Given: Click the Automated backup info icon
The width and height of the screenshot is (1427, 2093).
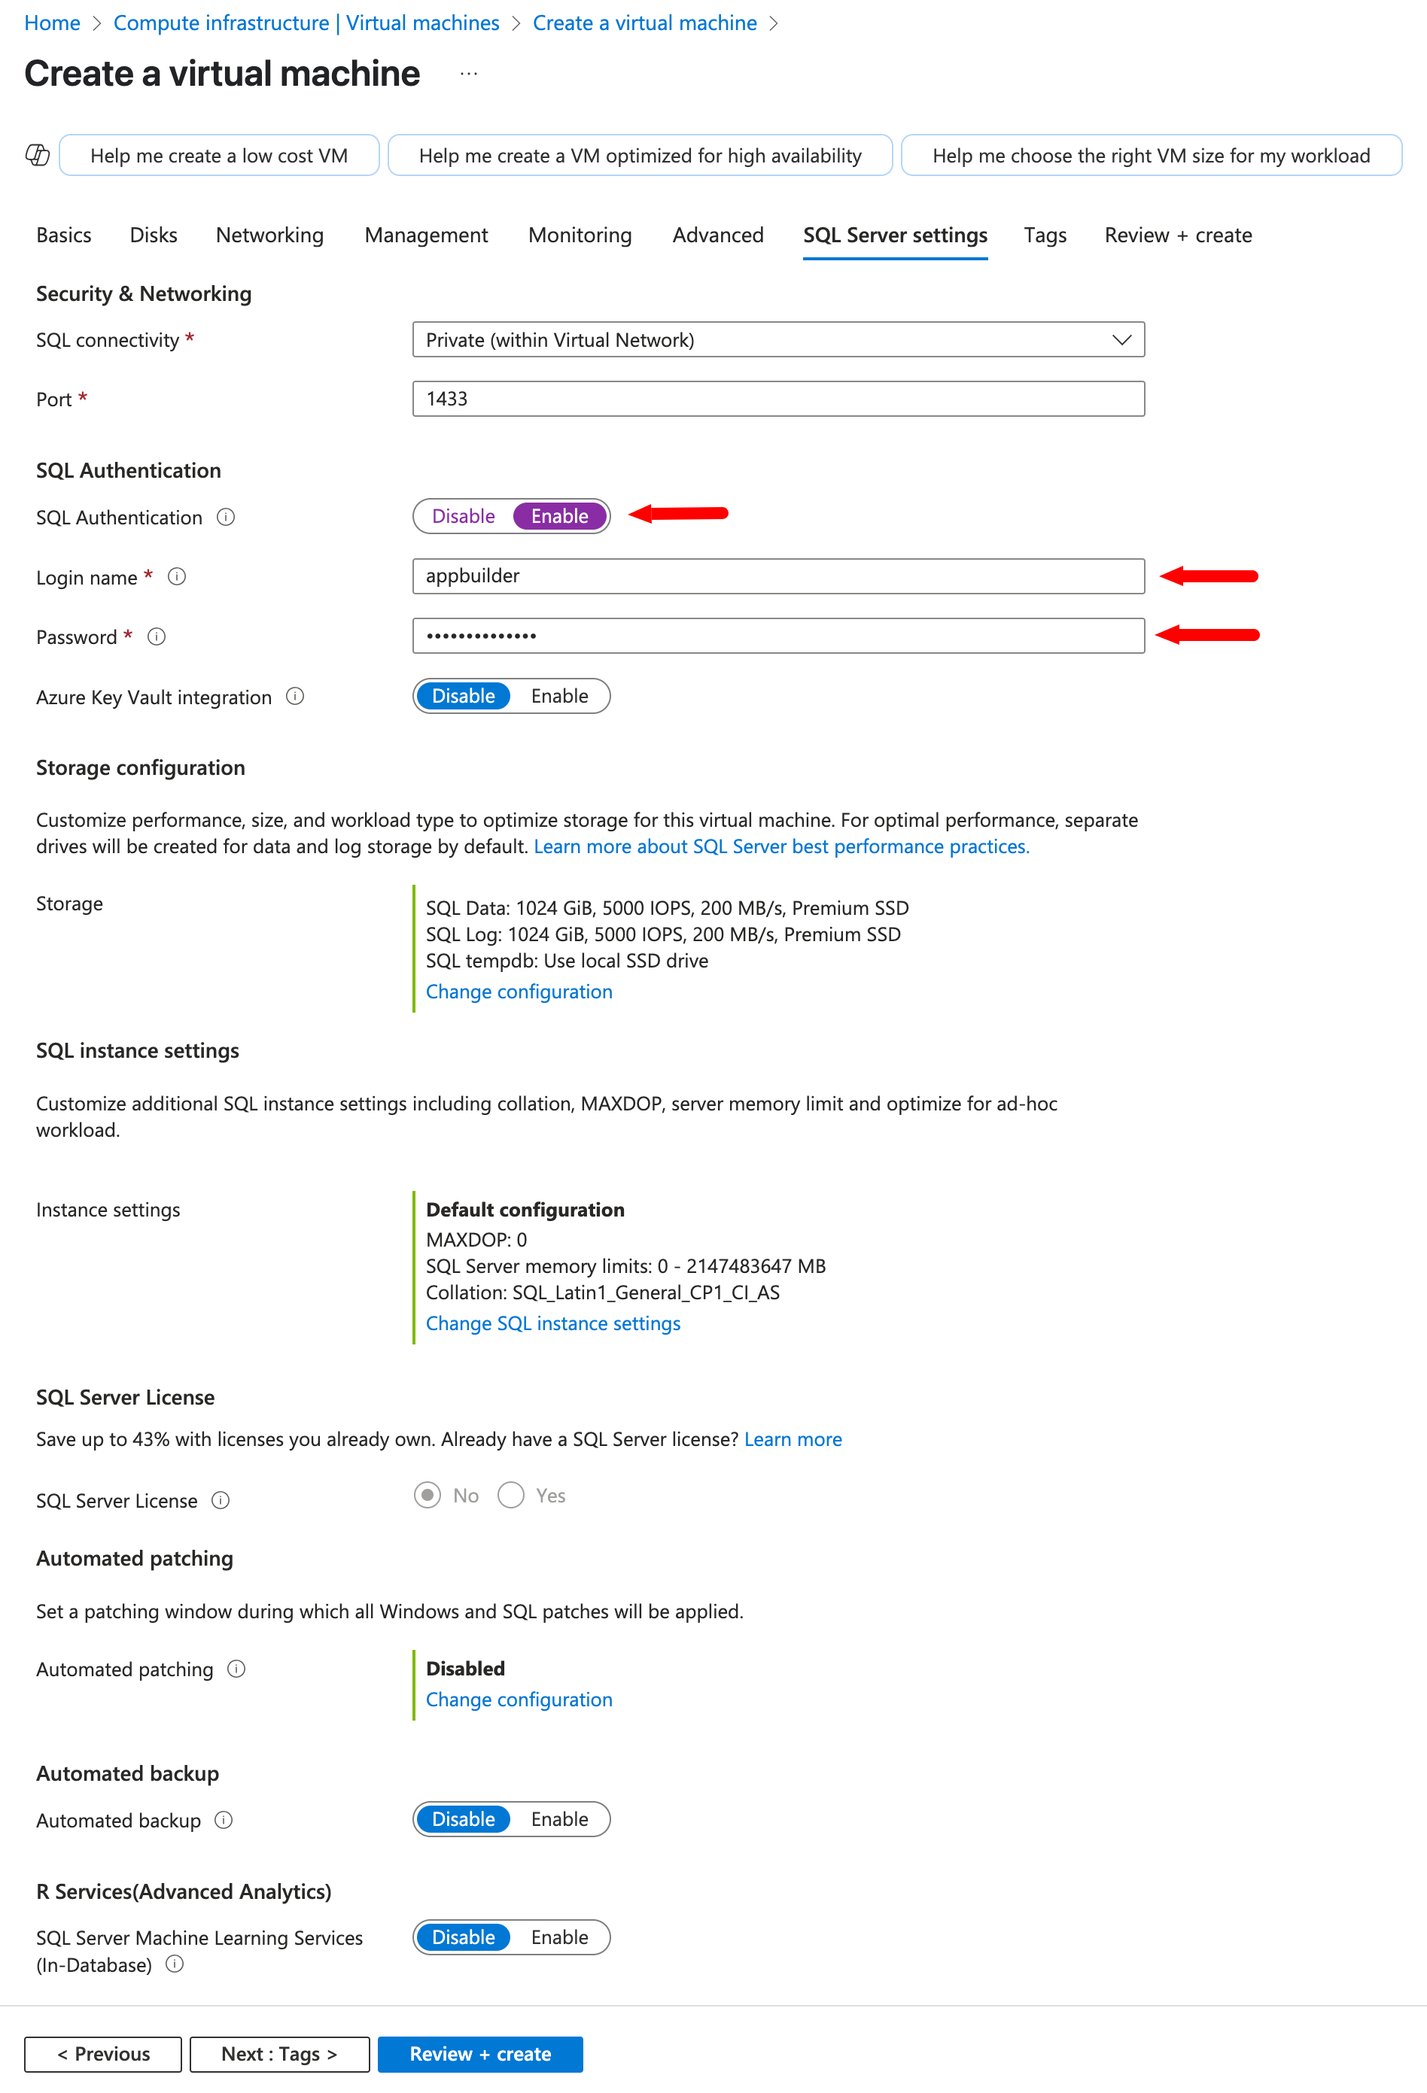Looking at the screenshot, I should point(224,1820).
